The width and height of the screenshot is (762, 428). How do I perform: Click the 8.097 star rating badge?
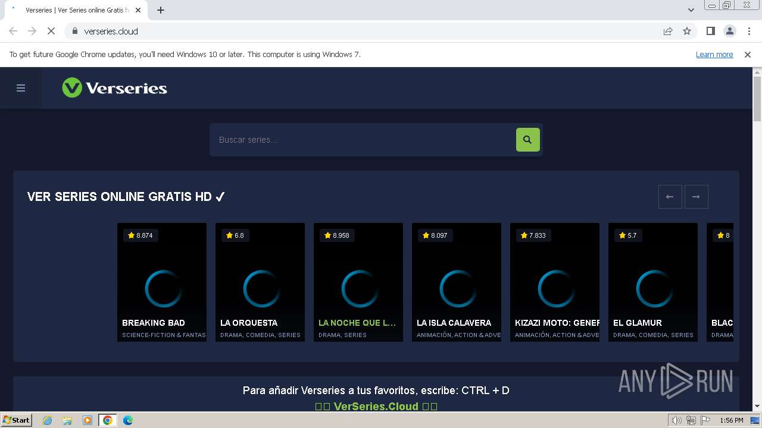[435, 235]
